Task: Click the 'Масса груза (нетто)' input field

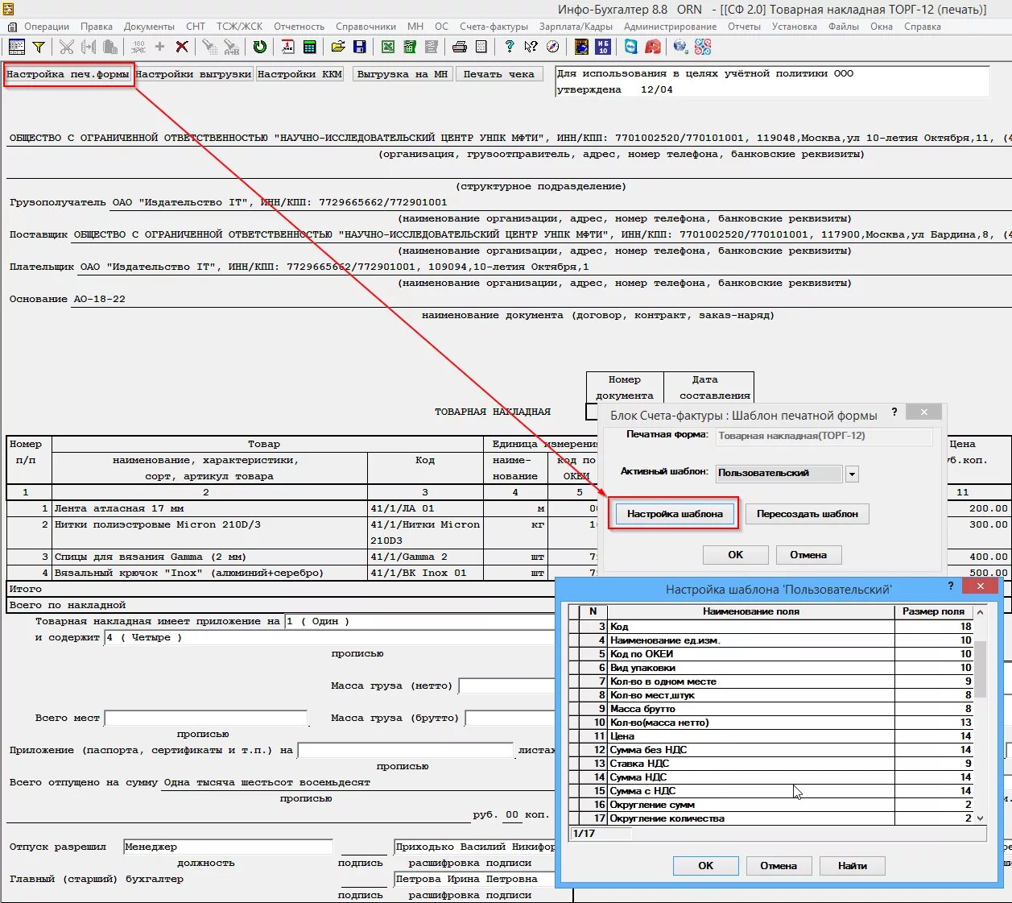Action: (507, 686)
